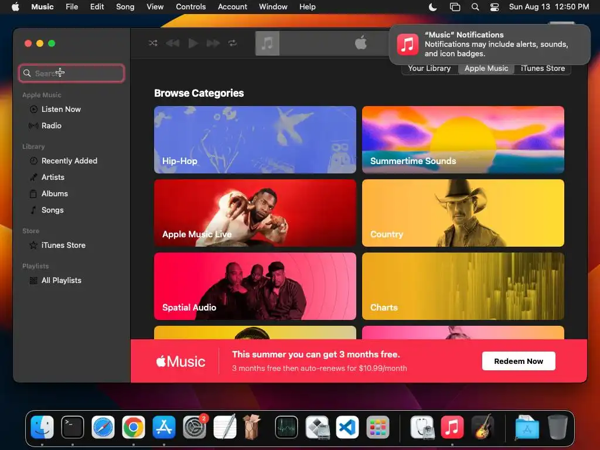Open Finder from the Dock
The height and width of the screenshot is (450, 600).
(x=42, y=427)
